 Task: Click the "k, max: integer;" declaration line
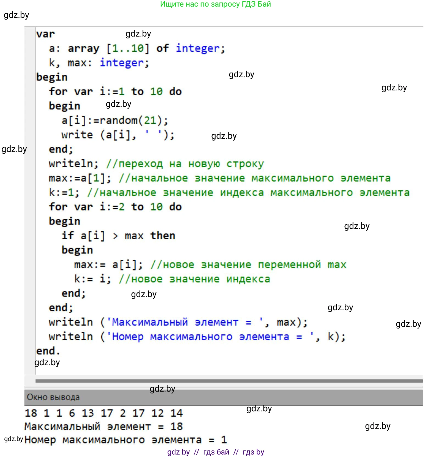[99, 63]
